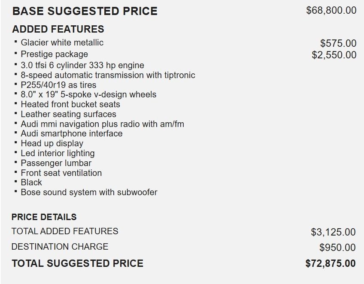Select Heated front bucket seats item
This screenshot has height=284, width=364.
tap(70, 104)
